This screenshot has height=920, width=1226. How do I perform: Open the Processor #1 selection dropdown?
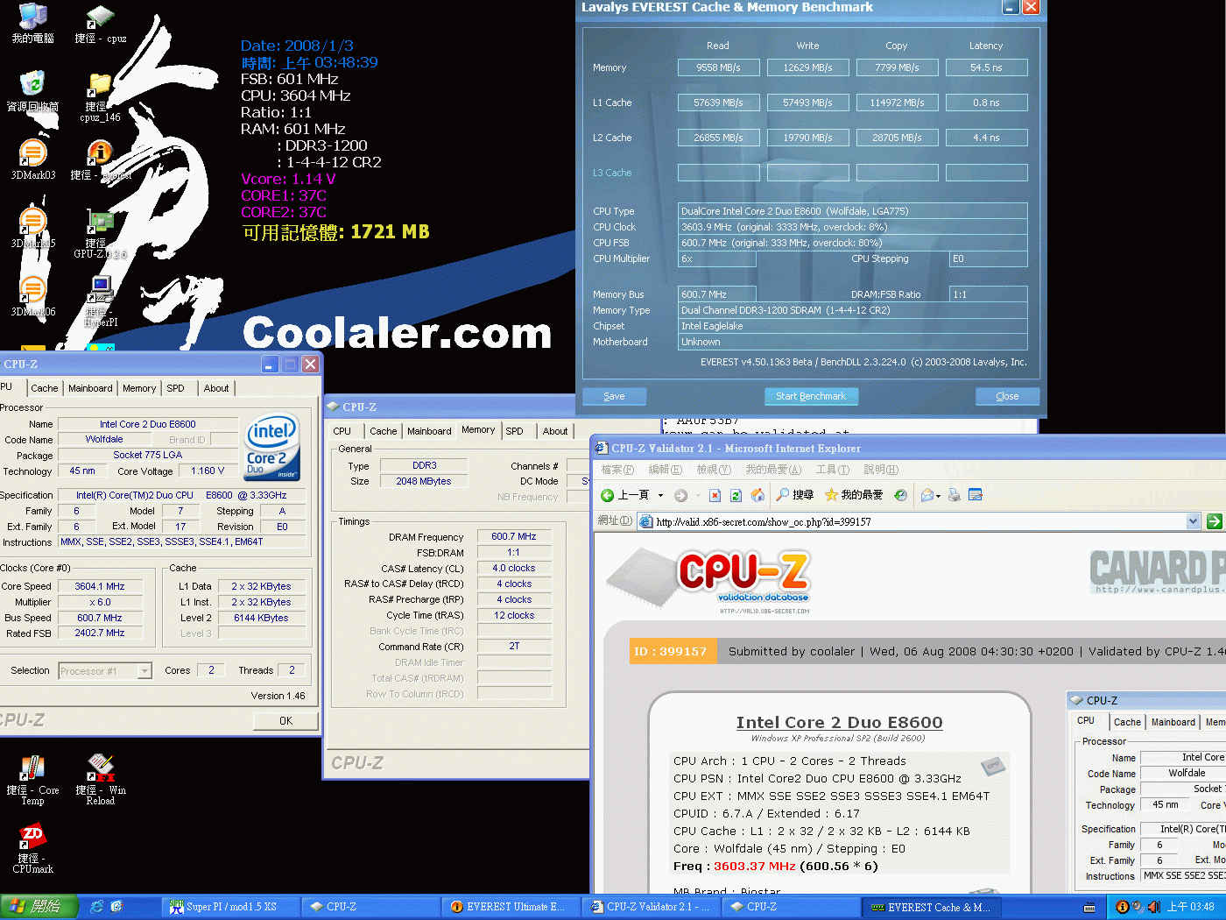[144, 671]
